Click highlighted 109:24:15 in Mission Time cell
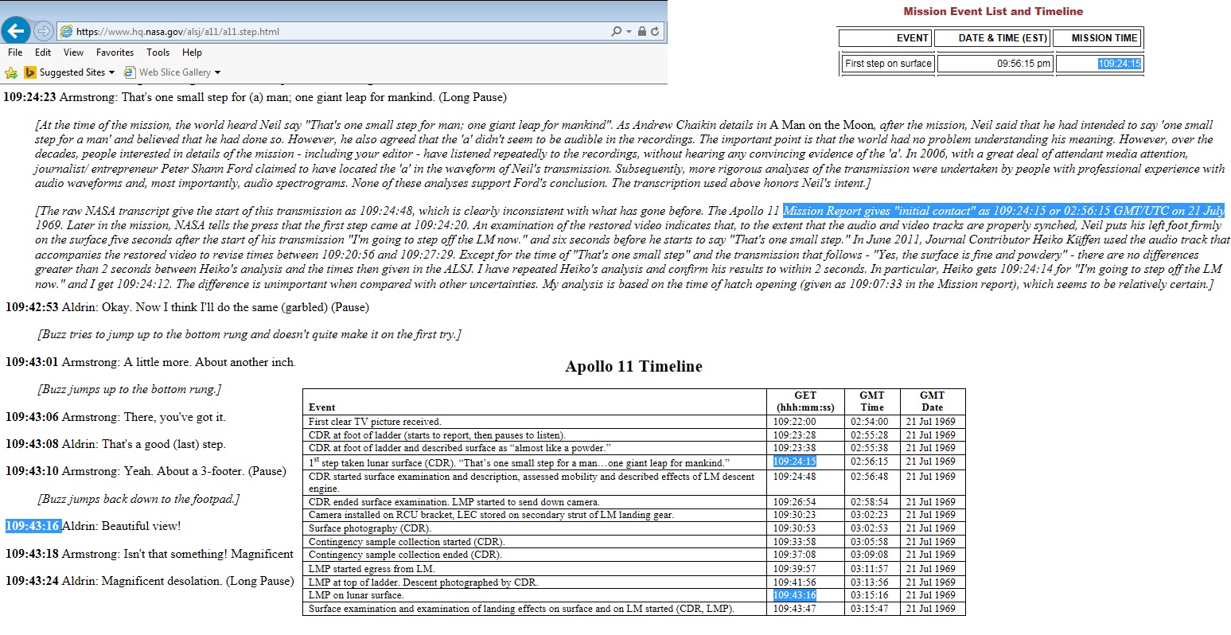Viewport: 1231px width, 635px height. (1119, 64)
